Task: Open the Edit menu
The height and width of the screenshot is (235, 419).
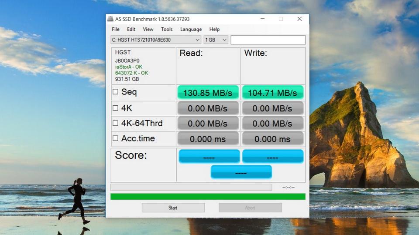Action: click(131, 29)
